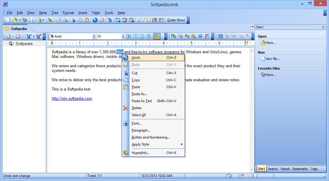The width and height of the screenshot is (329, 181).
Task: Click the insert date calendar icon
Action: pyautogui.click(x=207, y=37)
